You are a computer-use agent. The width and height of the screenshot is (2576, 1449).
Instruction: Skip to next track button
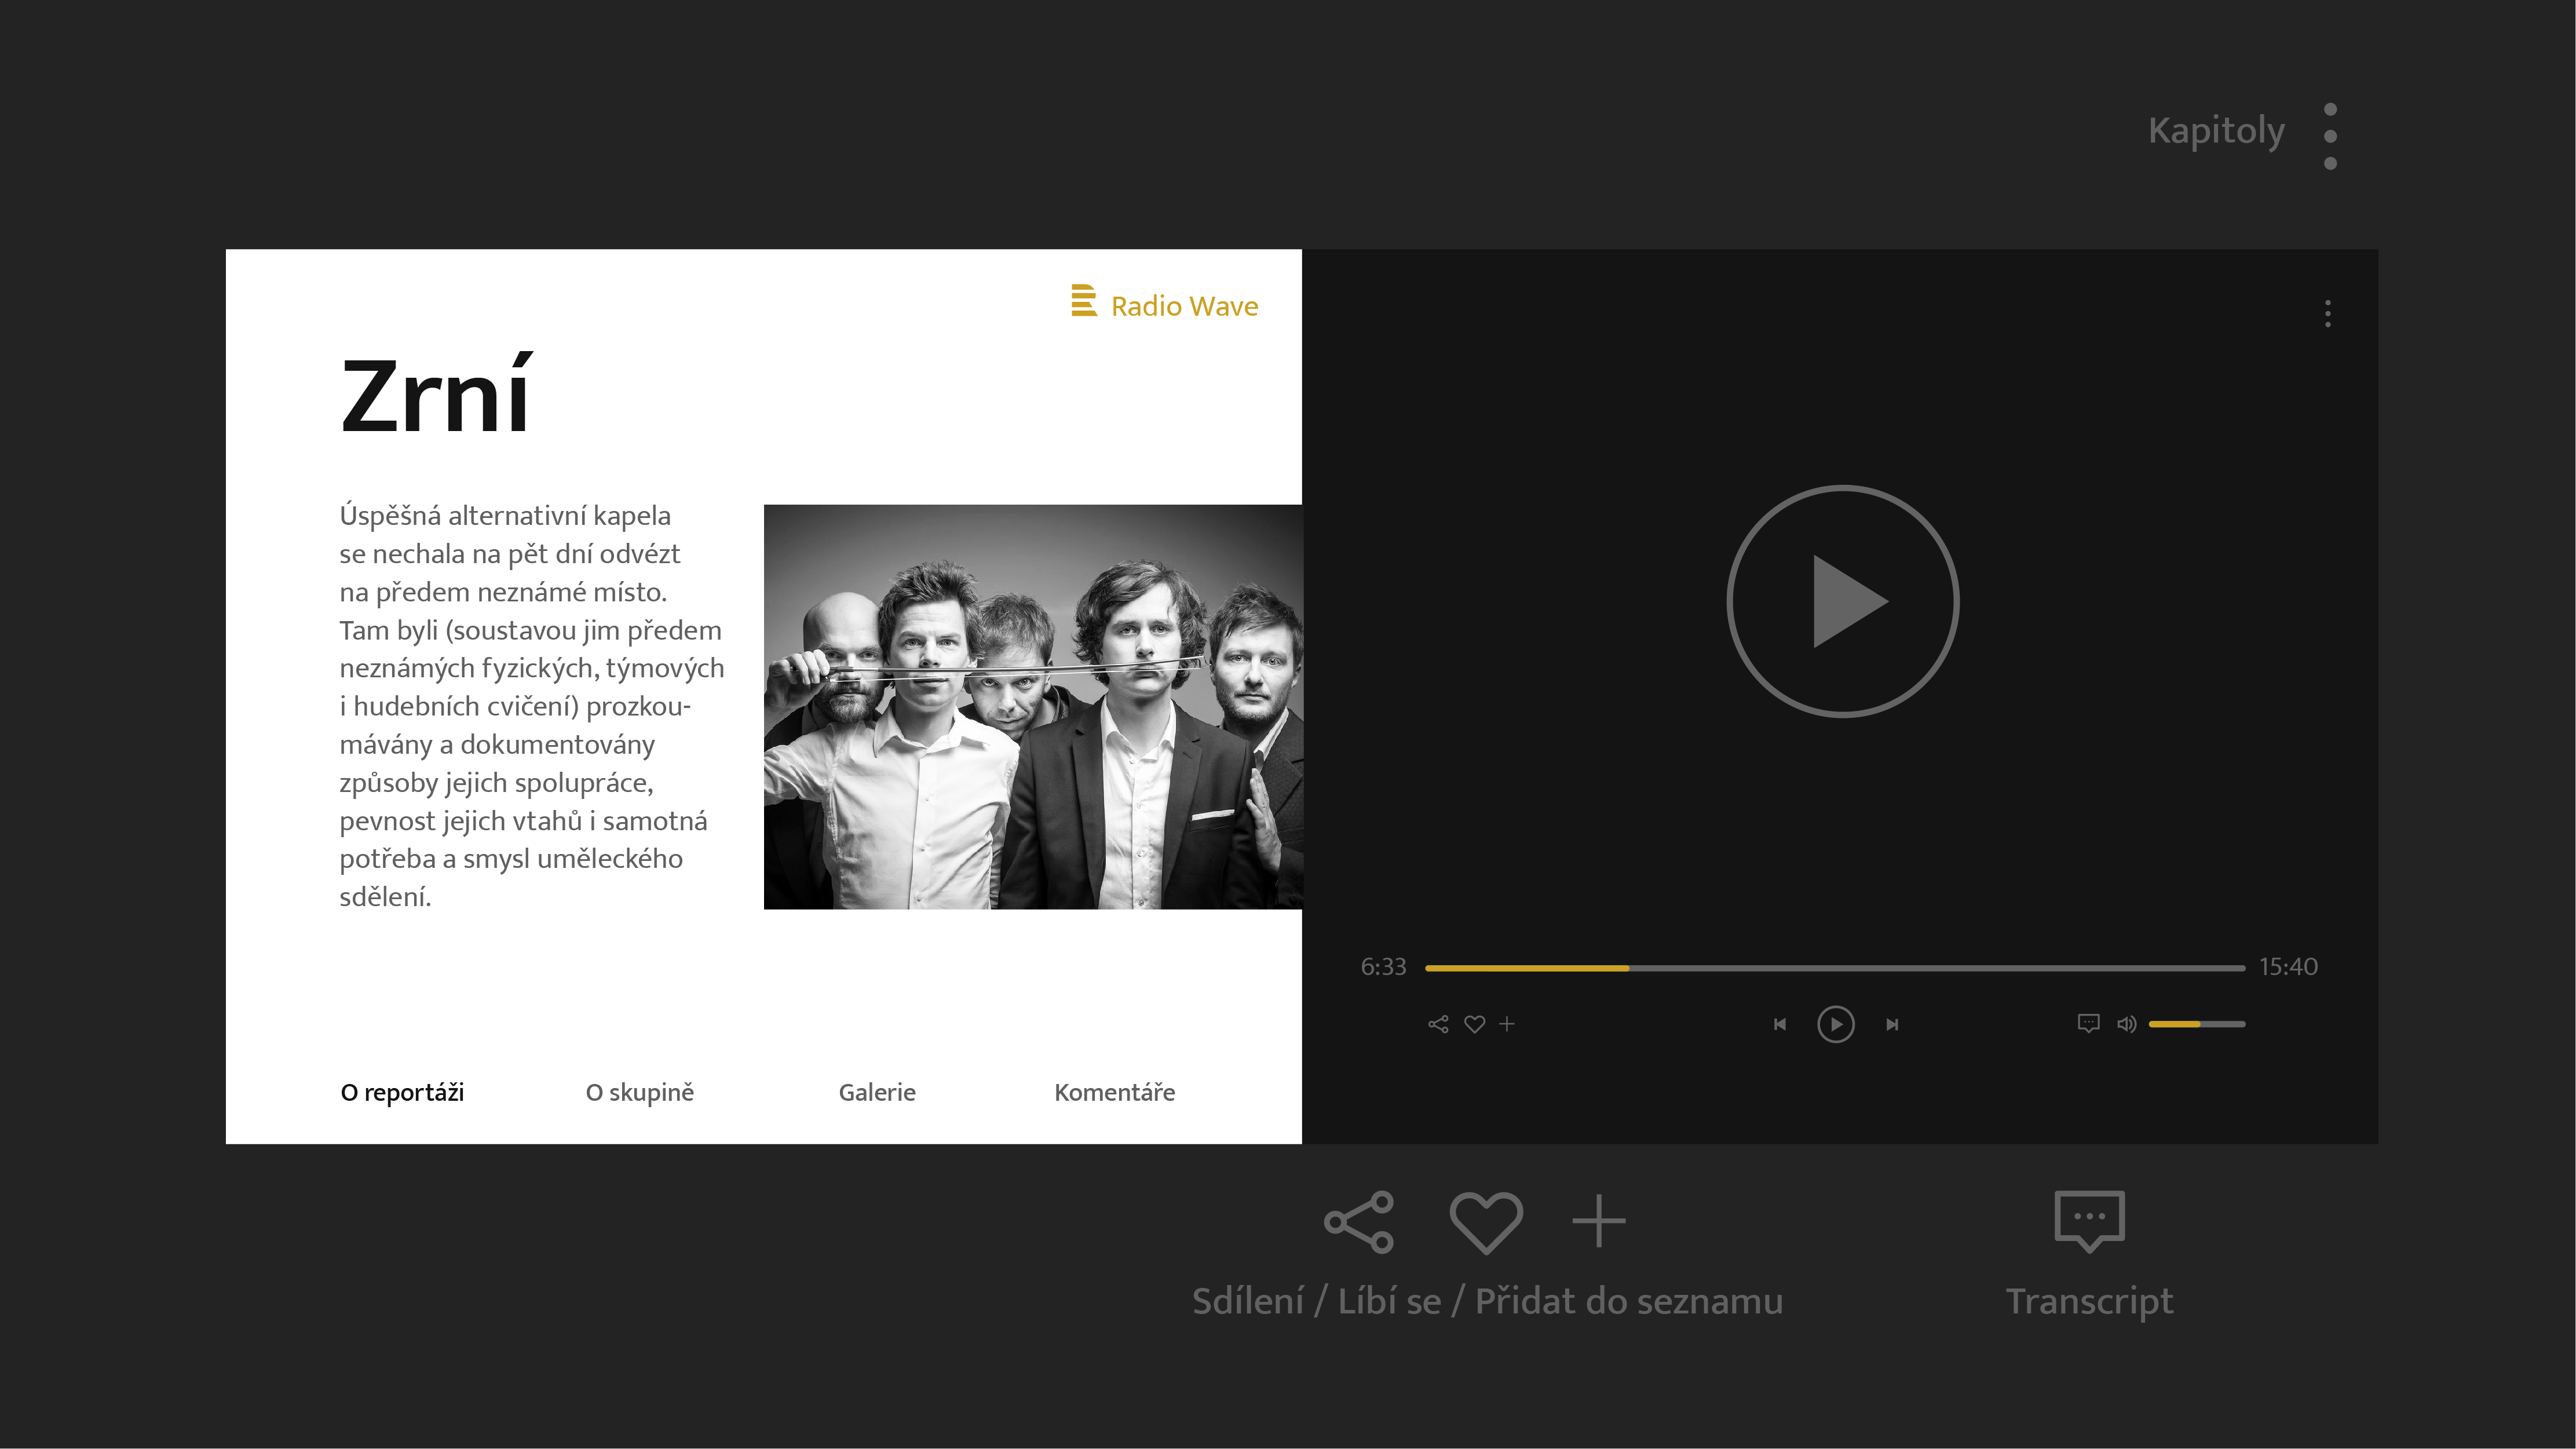pyautogui.click(x=1892, y=1024)
